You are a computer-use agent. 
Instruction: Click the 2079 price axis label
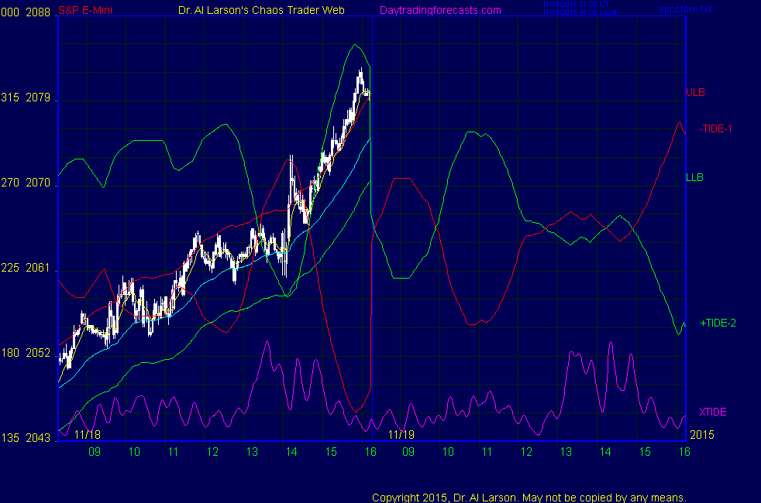coord(38,98)
